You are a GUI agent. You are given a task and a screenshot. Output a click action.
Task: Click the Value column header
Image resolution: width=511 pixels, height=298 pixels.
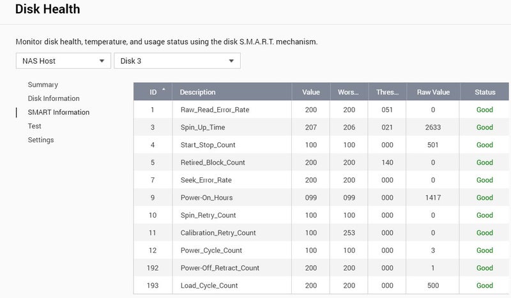[311, 92]
